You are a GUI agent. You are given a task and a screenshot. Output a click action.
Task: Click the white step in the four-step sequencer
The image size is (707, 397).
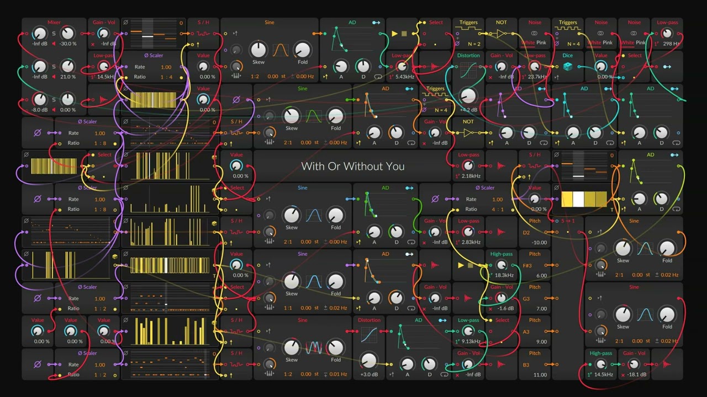tap(578, 200)
